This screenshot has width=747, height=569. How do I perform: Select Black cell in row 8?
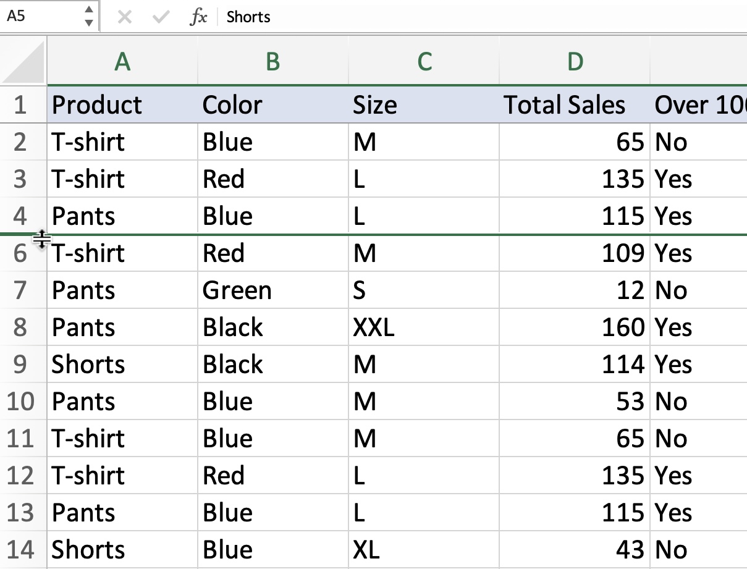pyautogui.click(x=273, y=327)
